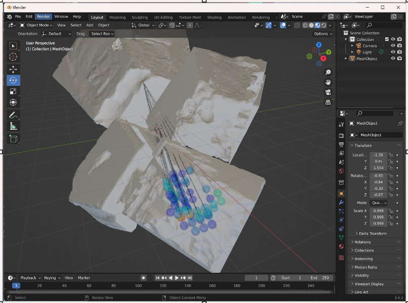
Task: Open the View Layer properties tab
Action: [341, 154]
